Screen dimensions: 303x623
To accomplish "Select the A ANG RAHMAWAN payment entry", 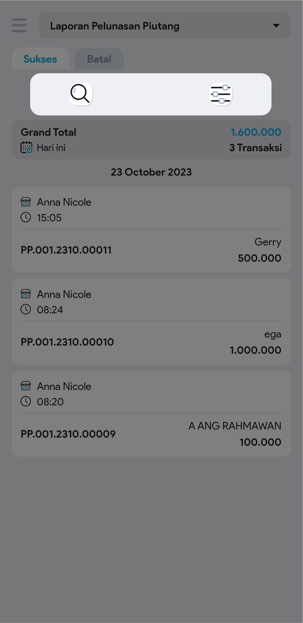I will click(x=235, y=434).
